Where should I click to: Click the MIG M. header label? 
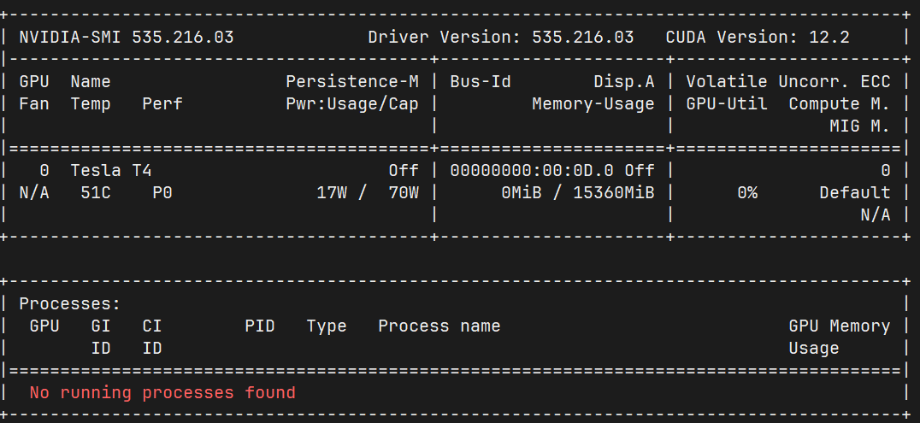[x=859, y=126]
